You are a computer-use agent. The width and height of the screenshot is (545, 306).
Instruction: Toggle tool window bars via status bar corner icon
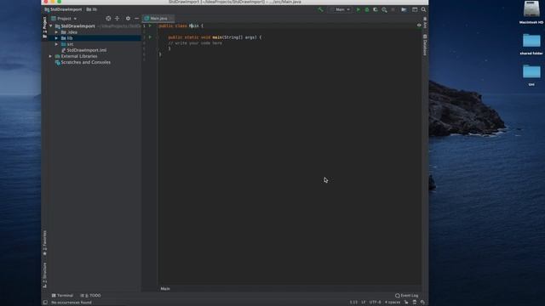tap(45, 303)
